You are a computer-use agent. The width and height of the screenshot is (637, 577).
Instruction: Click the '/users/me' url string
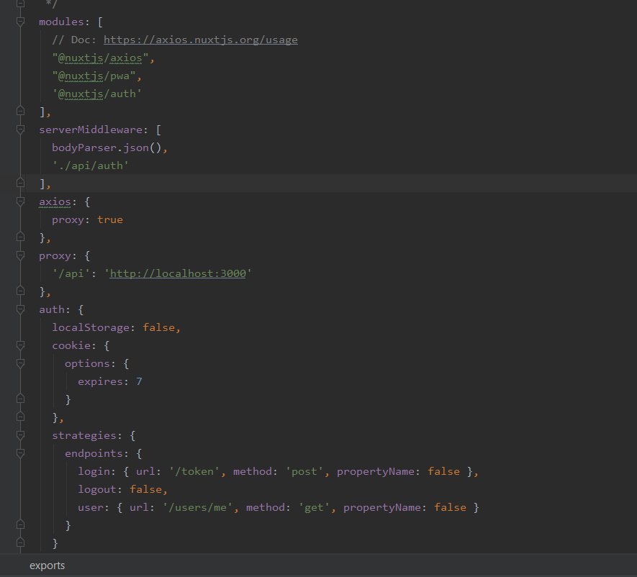(x=197, y=507)
